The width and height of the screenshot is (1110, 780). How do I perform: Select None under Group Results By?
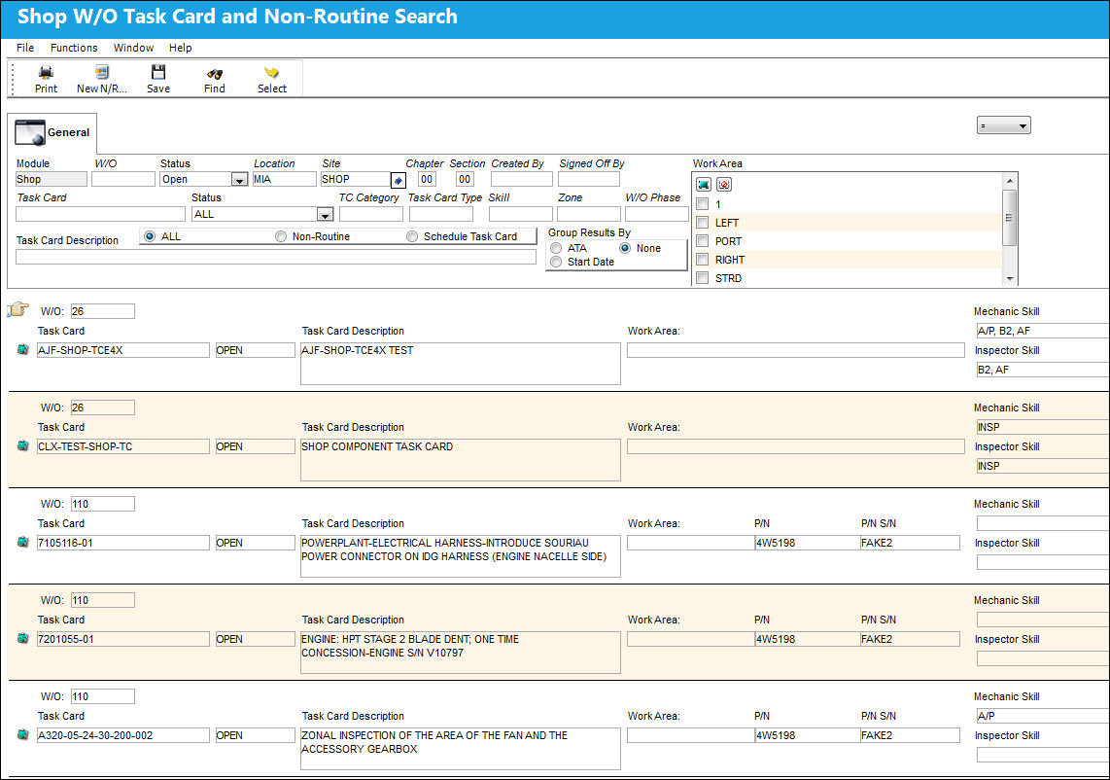click(x=625, y=248)
